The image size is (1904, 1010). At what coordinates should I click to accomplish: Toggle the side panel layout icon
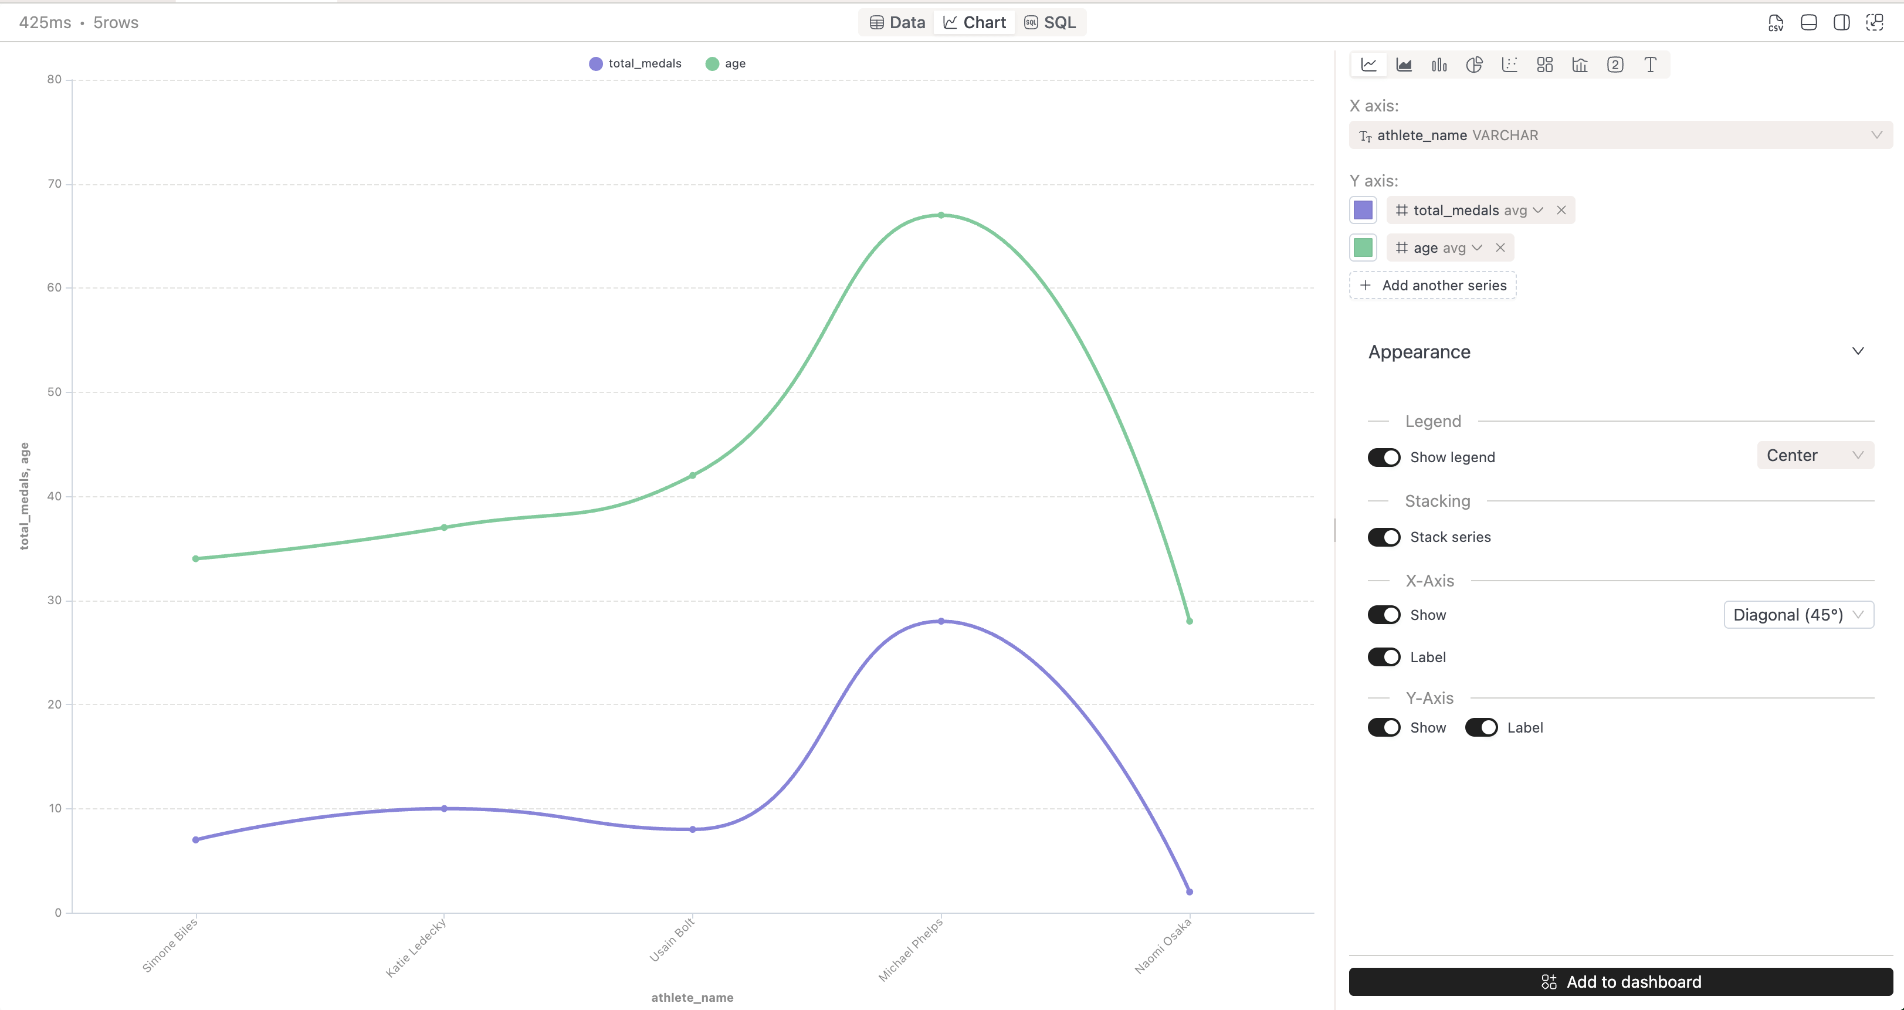coord(1841,22)
